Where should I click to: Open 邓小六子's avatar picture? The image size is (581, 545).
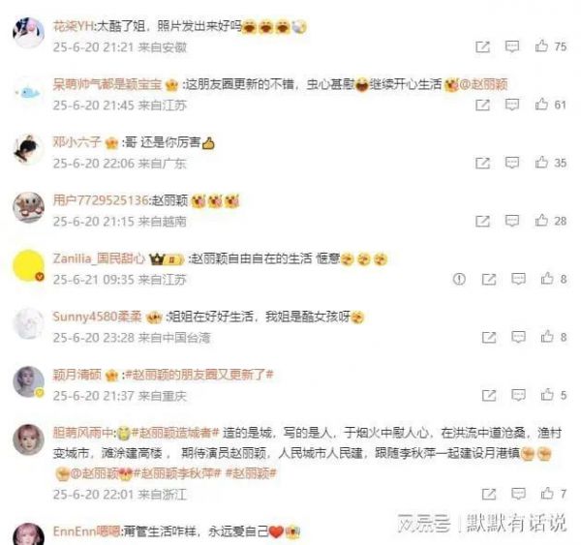click(x=28, y=149)
